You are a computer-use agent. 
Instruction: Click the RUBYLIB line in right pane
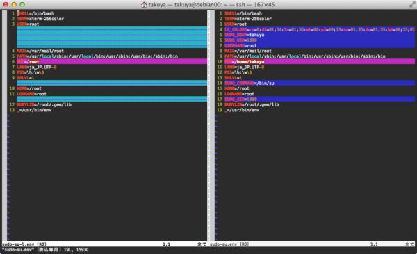pyautogui.click(x=252, y=104)
